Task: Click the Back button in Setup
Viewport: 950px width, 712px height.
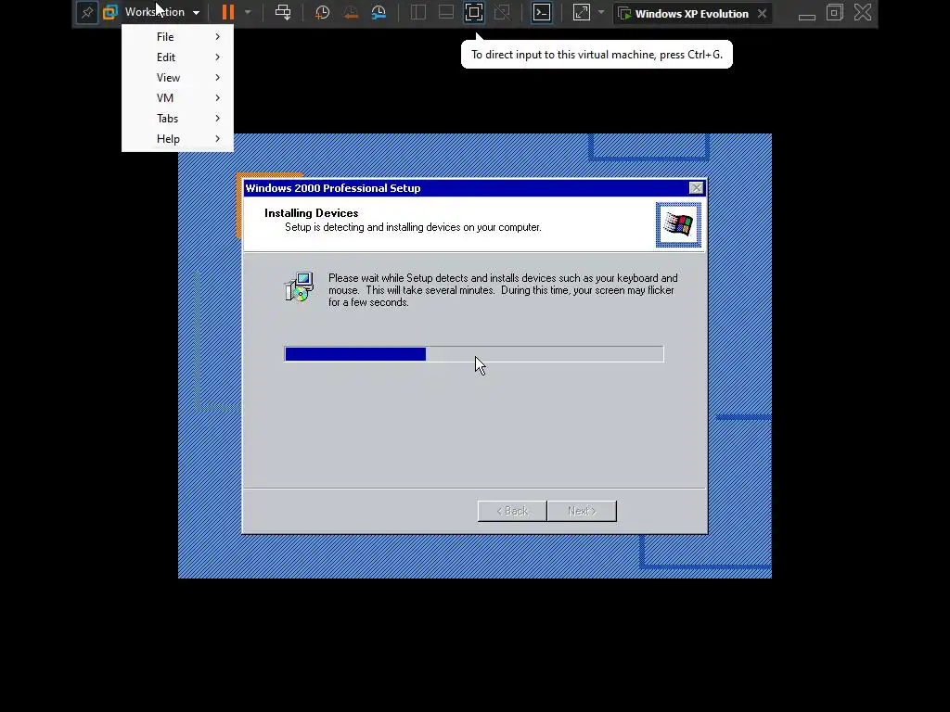Action: [x=512, y=511]
